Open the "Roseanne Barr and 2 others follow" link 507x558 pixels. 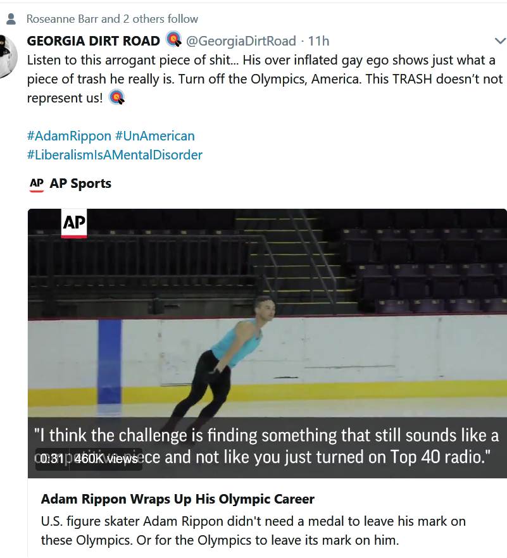click(x=112, y=19)
